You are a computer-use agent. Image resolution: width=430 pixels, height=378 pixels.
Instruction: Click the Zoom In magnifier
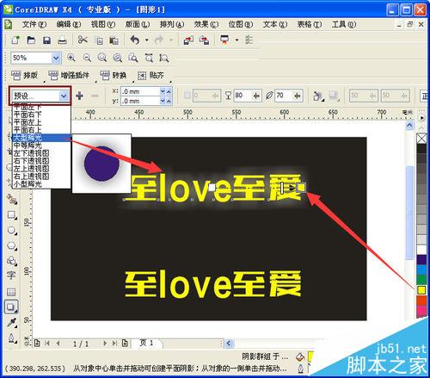point(71,58)
